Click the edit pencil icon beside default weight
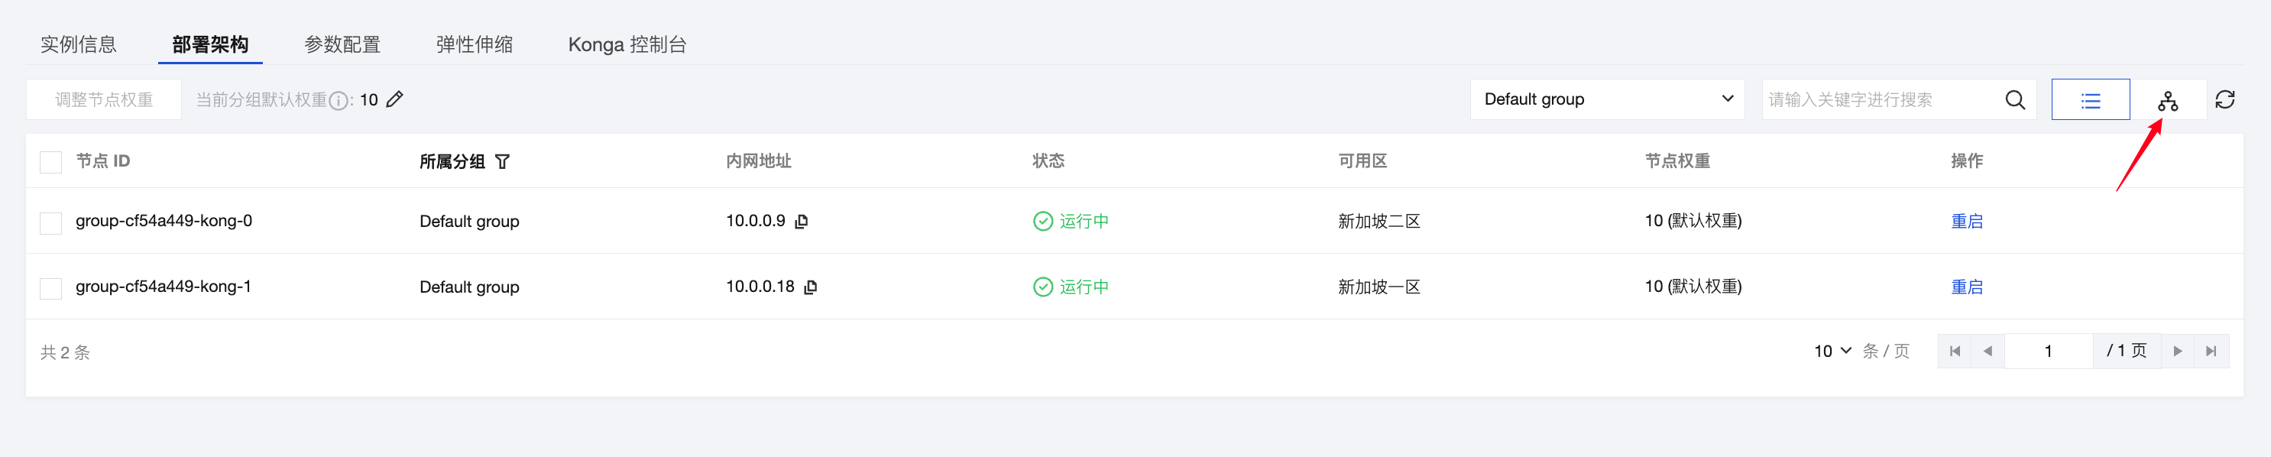This screenshot has height=457, width=2271. coord(395,99)
